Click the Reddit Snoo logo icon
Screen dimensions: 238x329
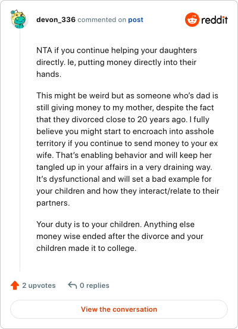(192, 20)
